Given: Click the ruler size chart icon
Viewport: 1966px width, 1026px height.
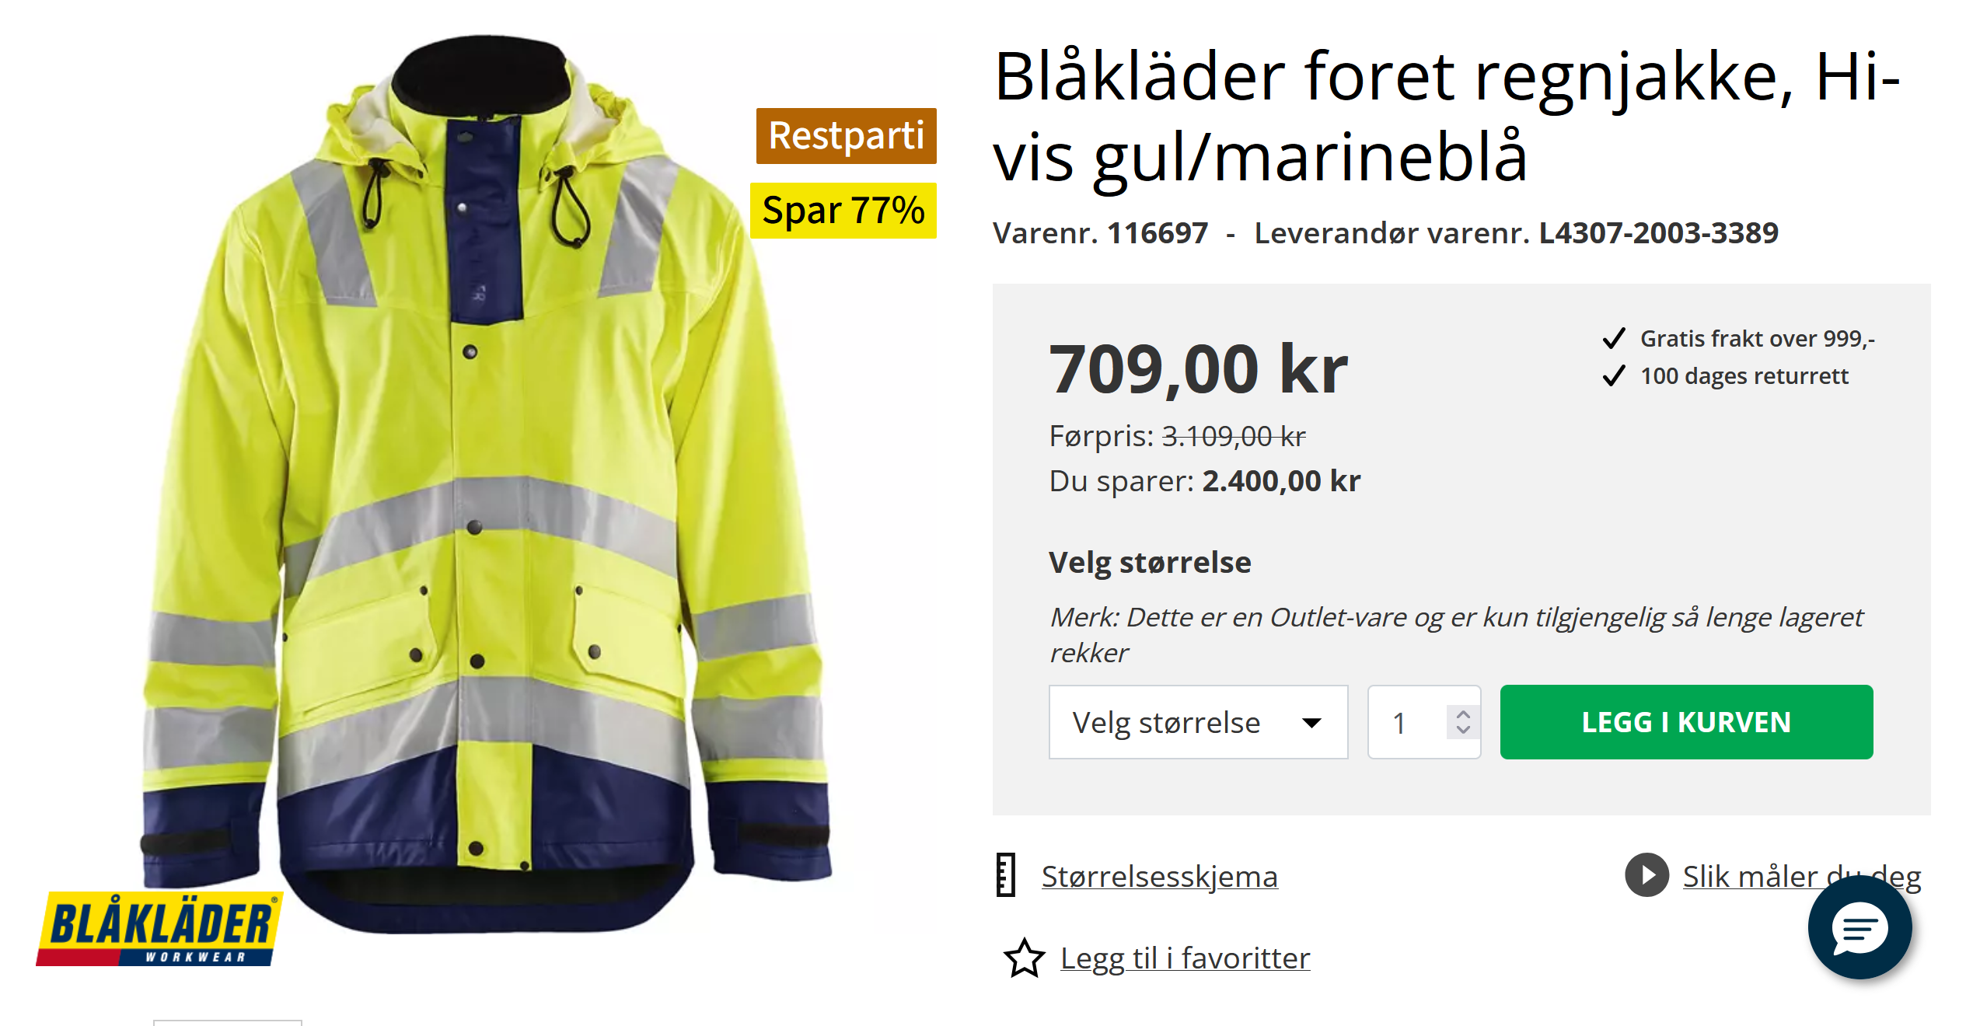Looking at the screenshot, I should [x=1006, y=875].
